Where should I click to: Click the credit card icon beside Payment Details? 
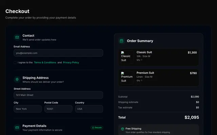pyautogui.click(x=17, y=128)
